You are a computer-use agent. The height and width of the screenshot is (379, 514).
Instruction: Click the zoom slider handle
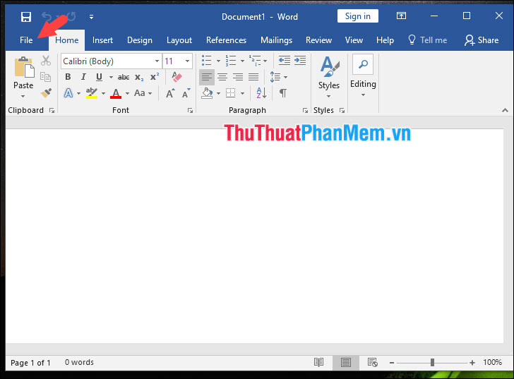pos(432,362)
